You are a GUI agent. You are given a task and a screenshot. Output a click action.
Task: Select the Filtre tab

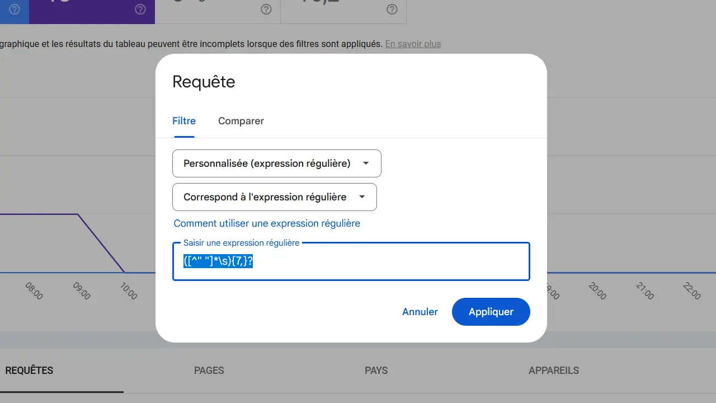point(184,121)
